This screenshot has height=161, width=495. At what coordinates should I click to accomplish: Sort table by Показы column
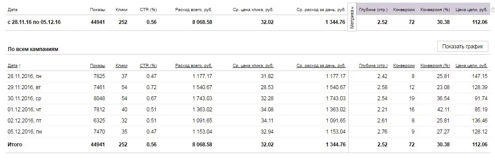click(x=97, y=66)
